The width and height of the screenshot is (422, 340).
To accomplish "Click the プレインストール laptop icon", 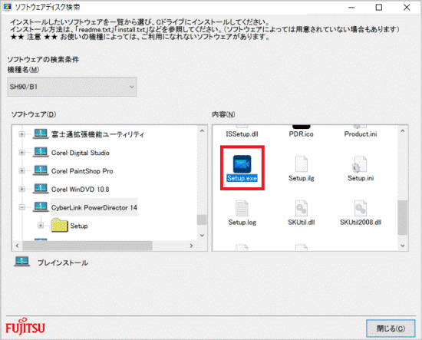I will tap(22, 262).
